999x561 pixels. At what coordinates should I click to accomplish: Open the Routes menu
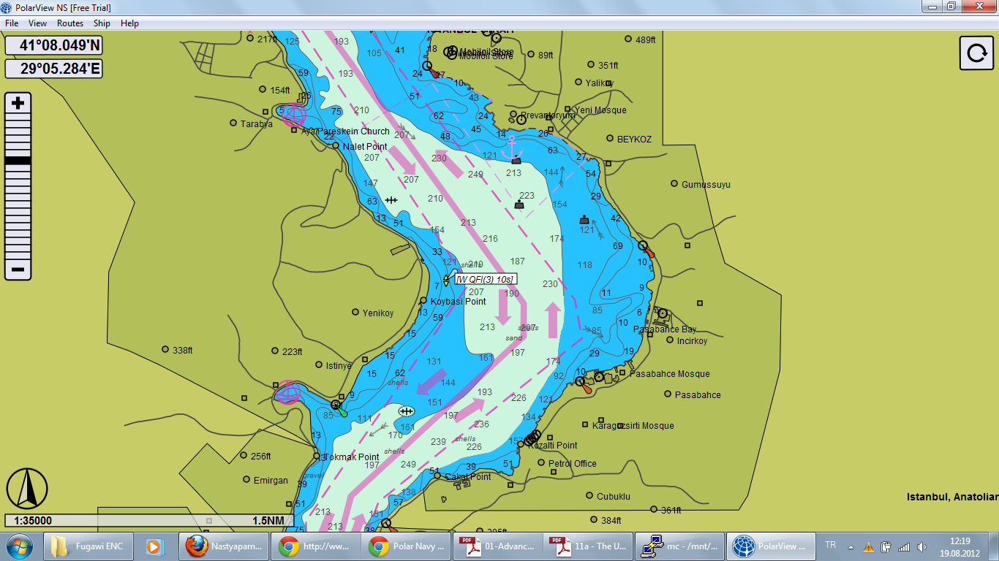(70, 23)
